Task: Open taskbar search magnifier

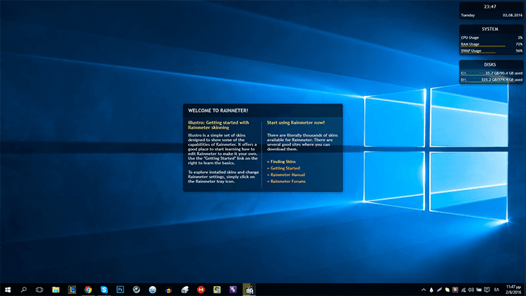Action: coord(23,290)
